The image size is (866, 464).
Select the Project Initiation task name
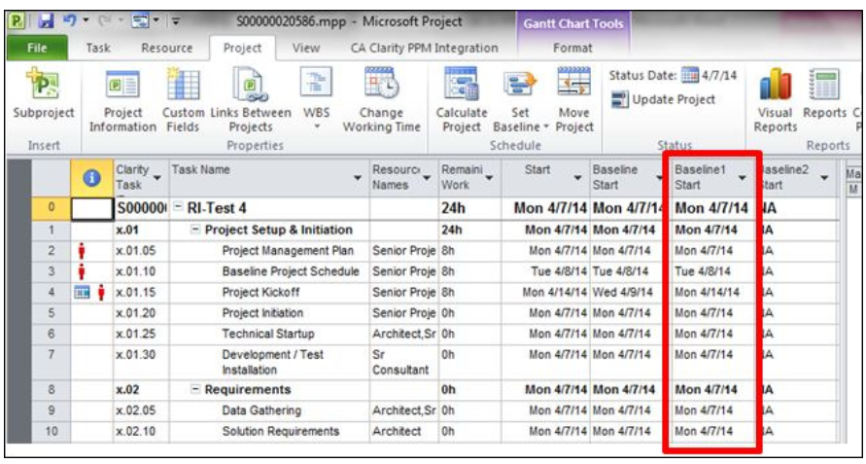(262, 313)
